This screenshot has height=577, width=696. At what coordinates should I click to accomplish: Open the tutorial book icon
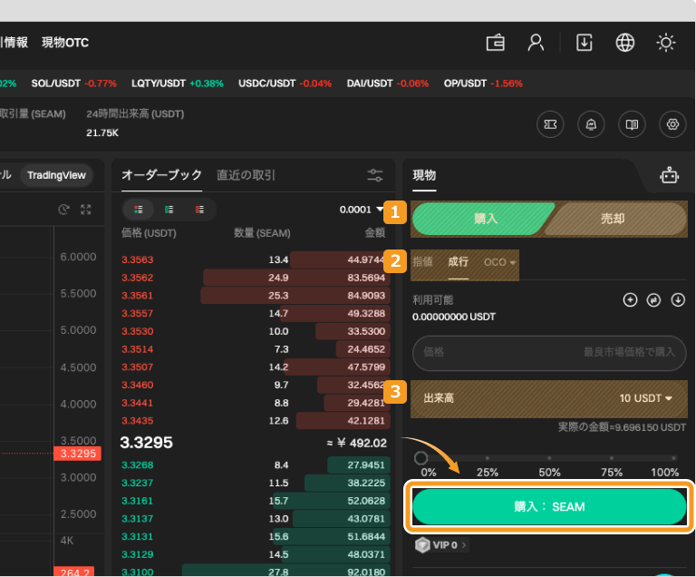pyautogui.click(x=632, y=124)
